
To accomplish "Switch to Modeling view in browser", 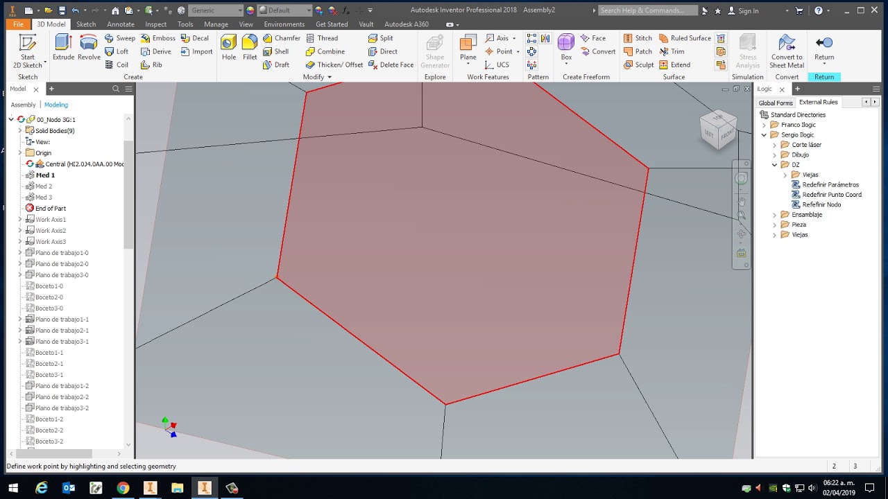I will tap(56, 105).
